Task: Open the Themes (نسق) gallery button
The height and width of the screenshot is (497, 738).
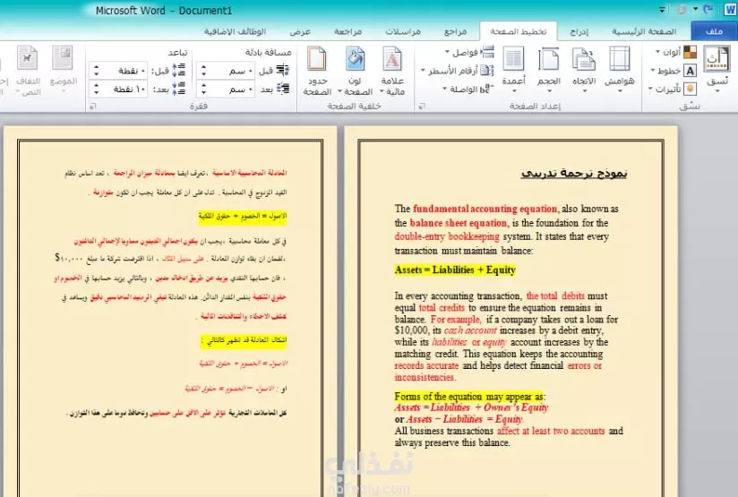Action: pos(717,68)
